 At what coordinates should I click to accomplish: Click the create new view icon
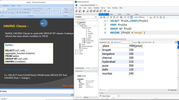point(95,11)
